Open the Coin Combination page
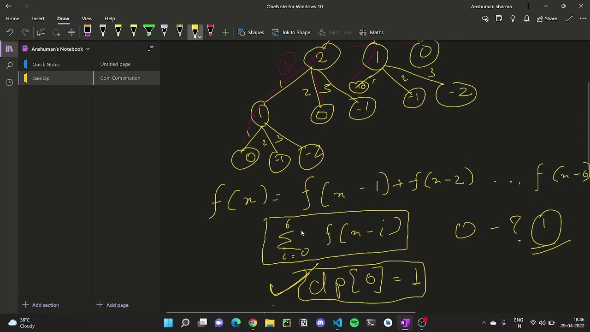Viewport: 590px width, 332px height. pyautogui.click(x=127, y=78)
